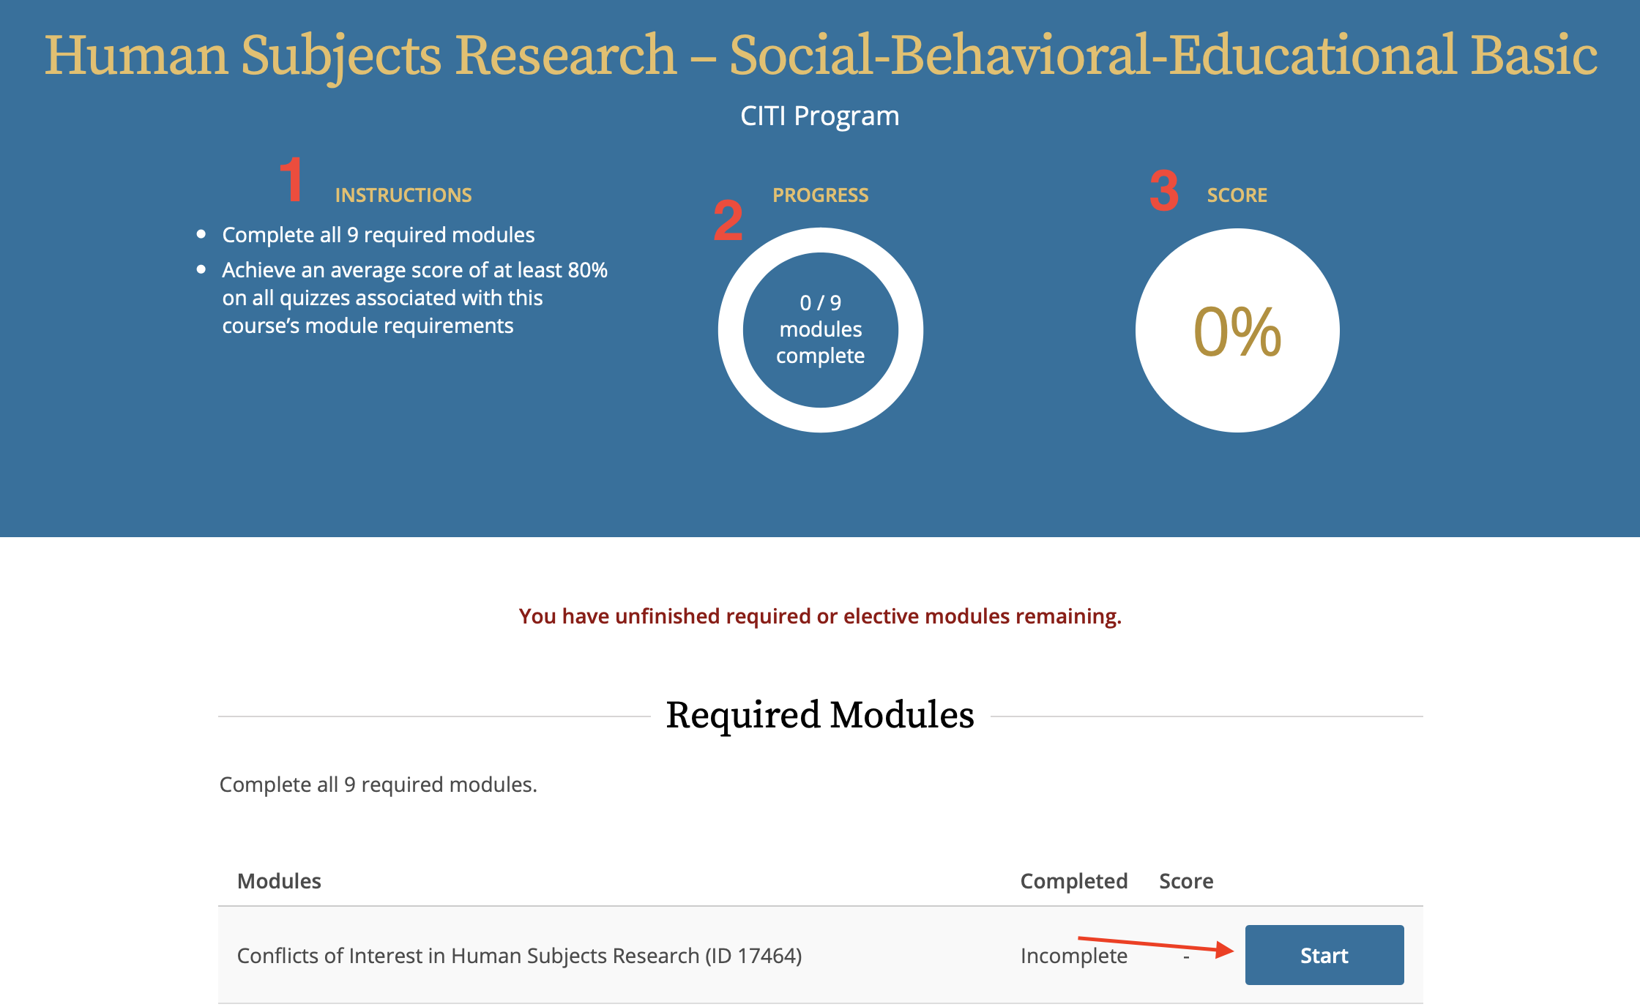This screenshot has height=1007, width=1640.
Task: Click the 0% score circle
Action: click(x=1237, y=331)
